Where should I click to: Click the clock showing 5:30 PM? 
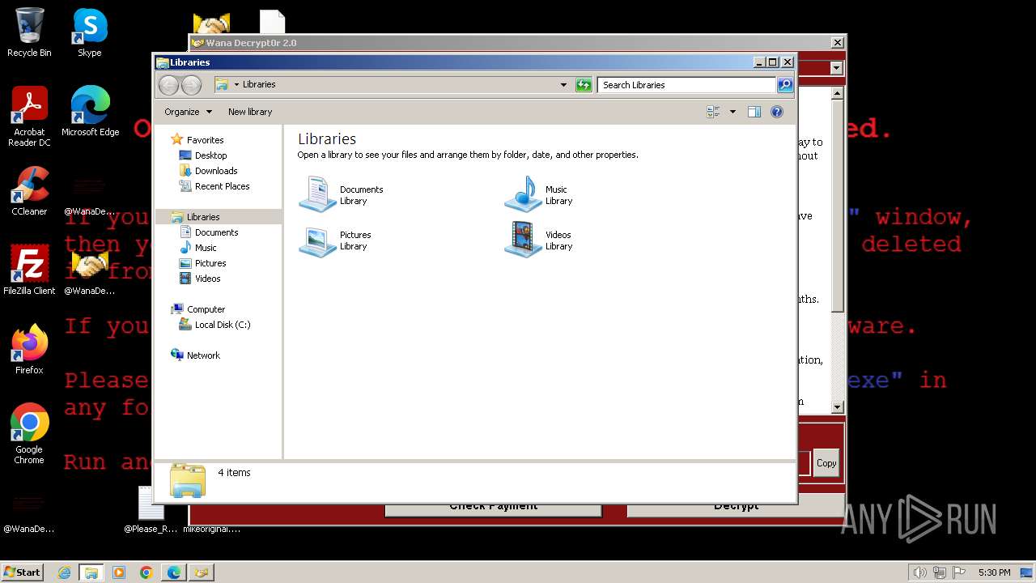click(994, 572)
